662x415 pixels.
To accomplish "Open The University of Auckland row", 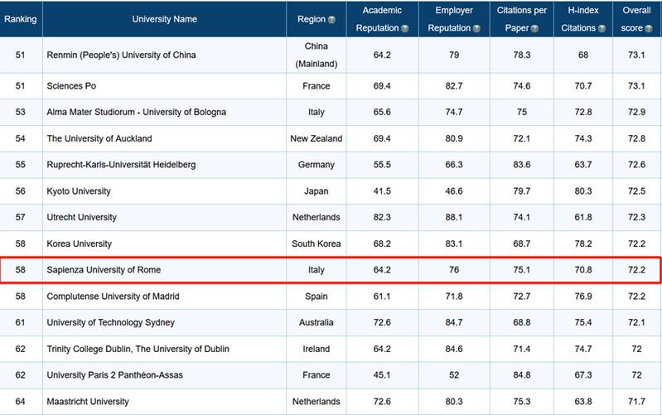I will point(99,138).
